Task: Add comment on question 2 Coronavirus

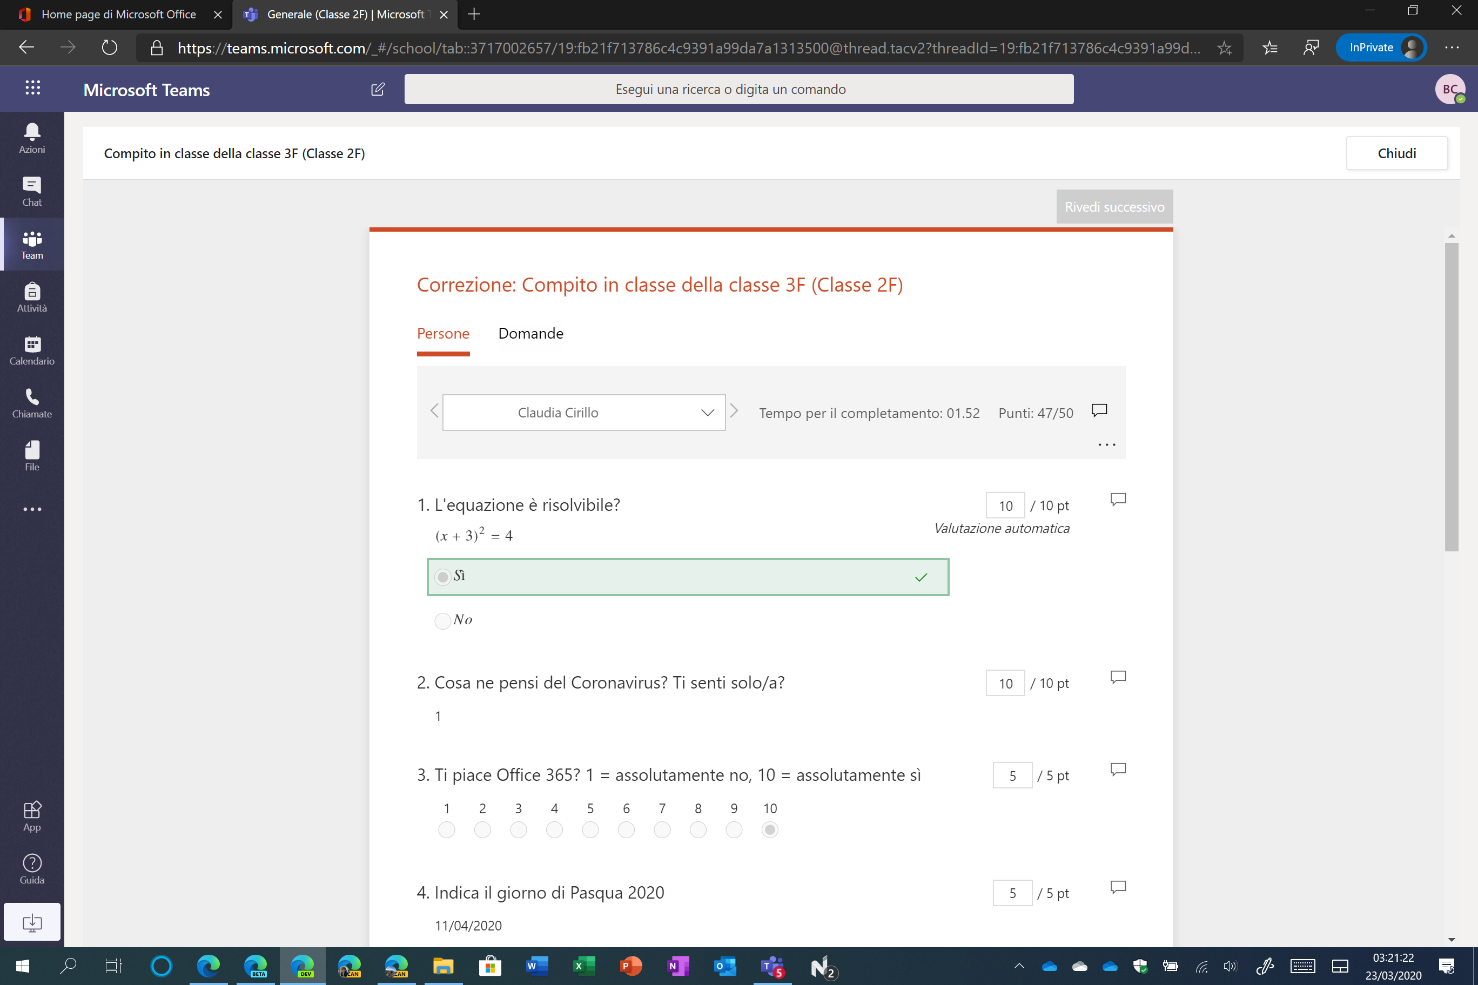Action: (x=1118, y=677)
